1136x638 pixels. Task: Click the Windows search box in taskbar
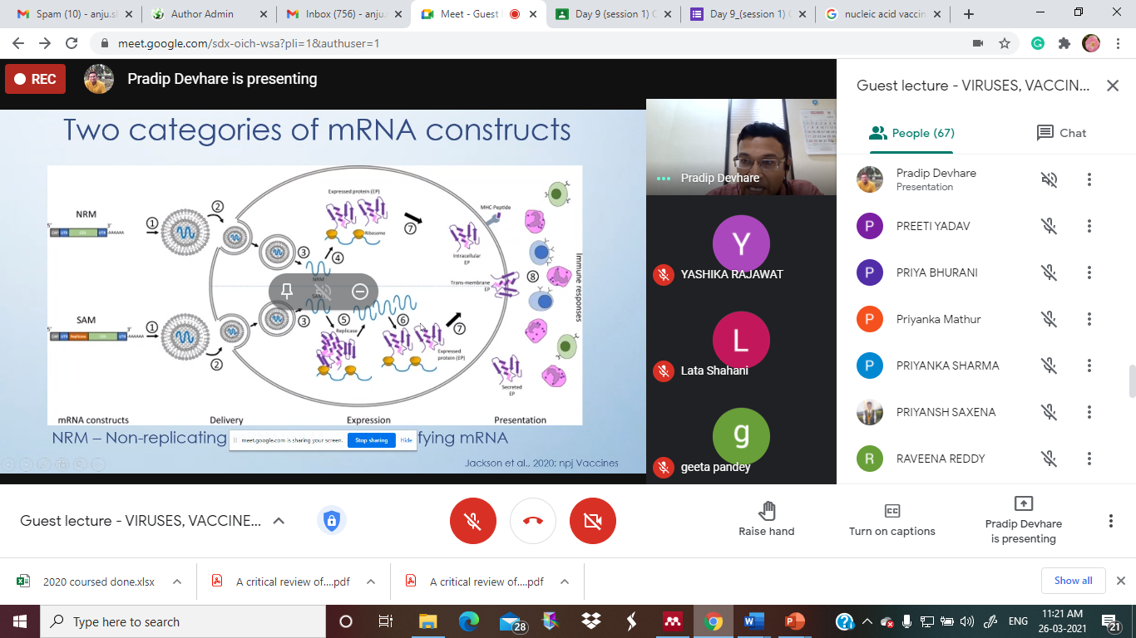pos(183,621)
